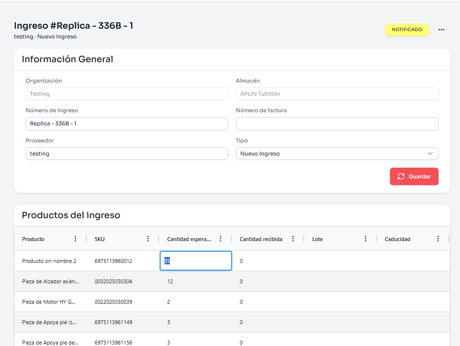Image resolution: width=460 pixels, height=346 pixels.
Task: Focus the Número de ingreso field
Action: [127, 123]
